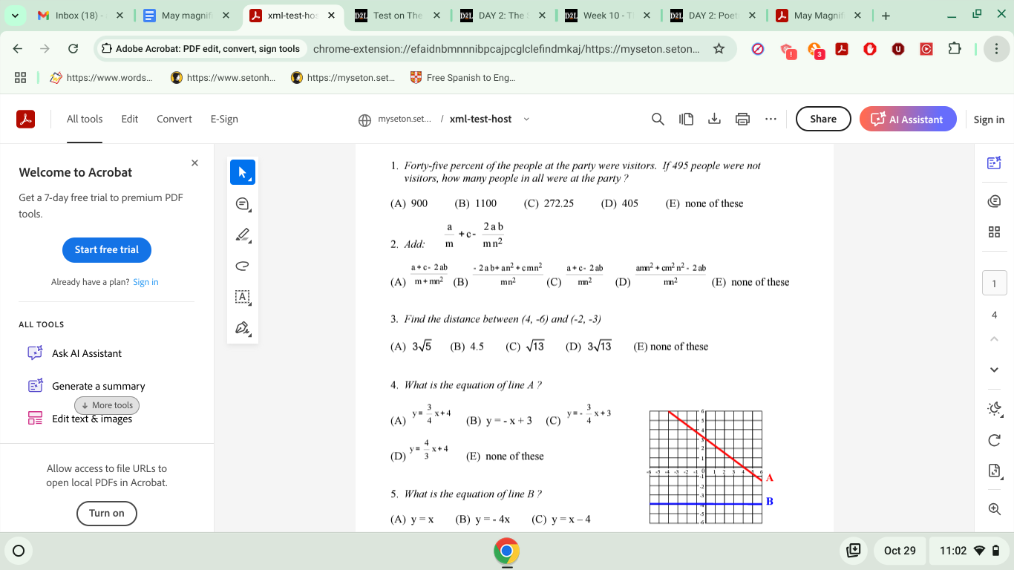
Task: Click the Chrome icon in the shelf
Action: point(507,551)
